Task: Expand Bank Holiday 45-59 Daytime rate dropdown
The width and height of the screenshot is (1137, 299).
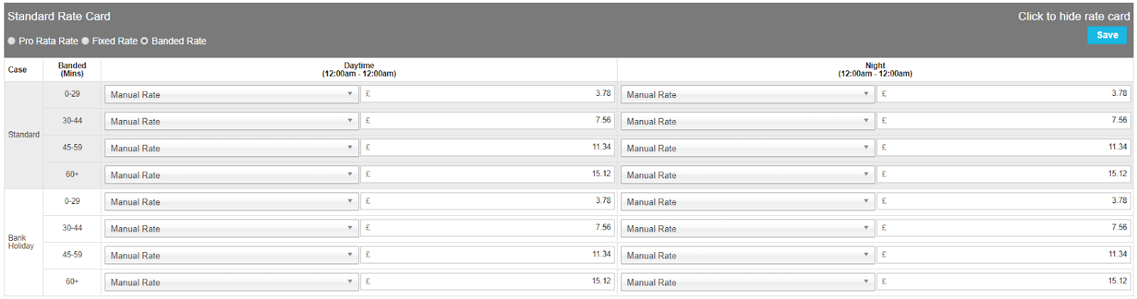Action: (231, 255)
